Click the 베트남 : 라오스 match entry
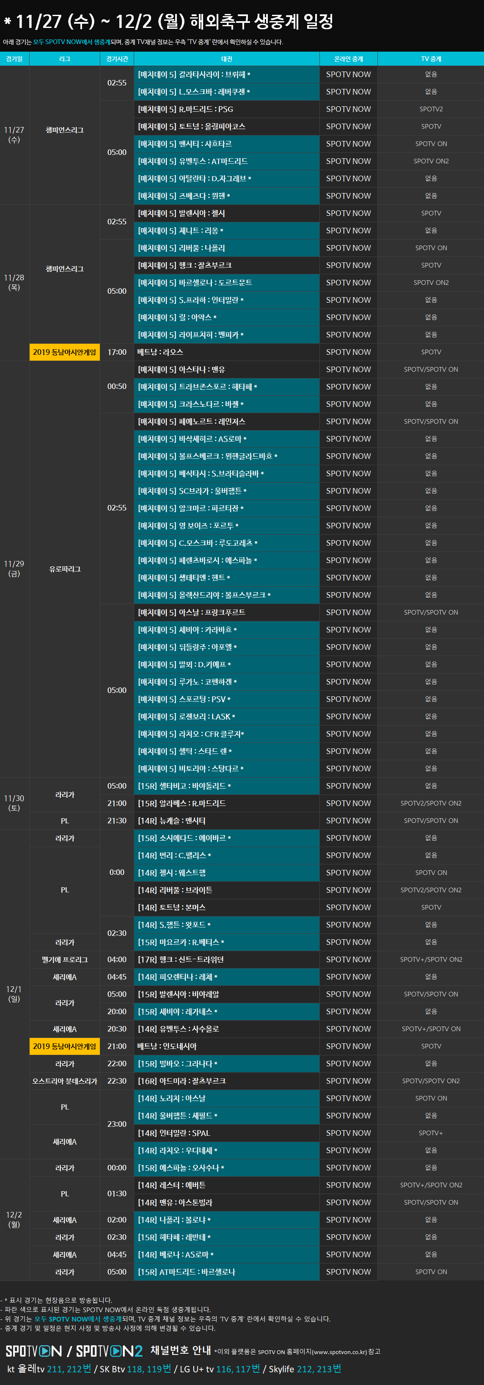This screenshot has width=484, height=1385. (x=227, y=352)
